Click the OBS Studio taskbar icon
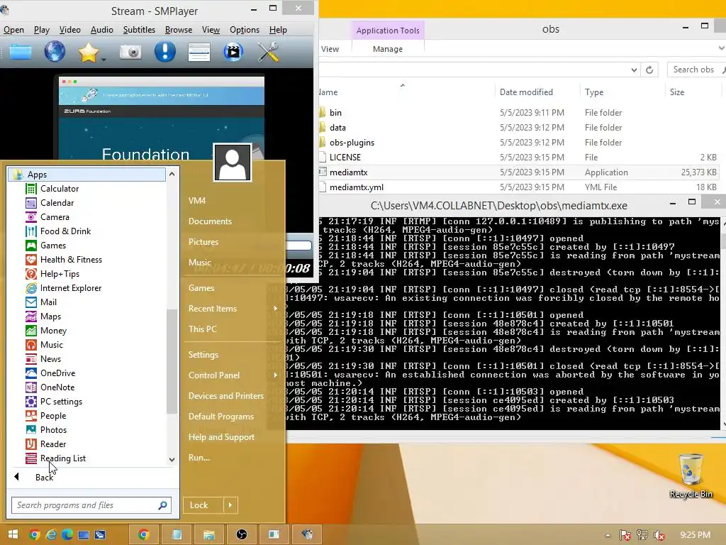The height and width of the screenshot is (545, 726). point(241,535)
